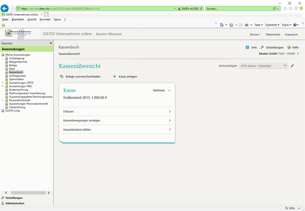Click the sidebar scroll right arrow
The height and width of the screenshot is (211, 305).
pyautogui.click(x=49, y=193)
